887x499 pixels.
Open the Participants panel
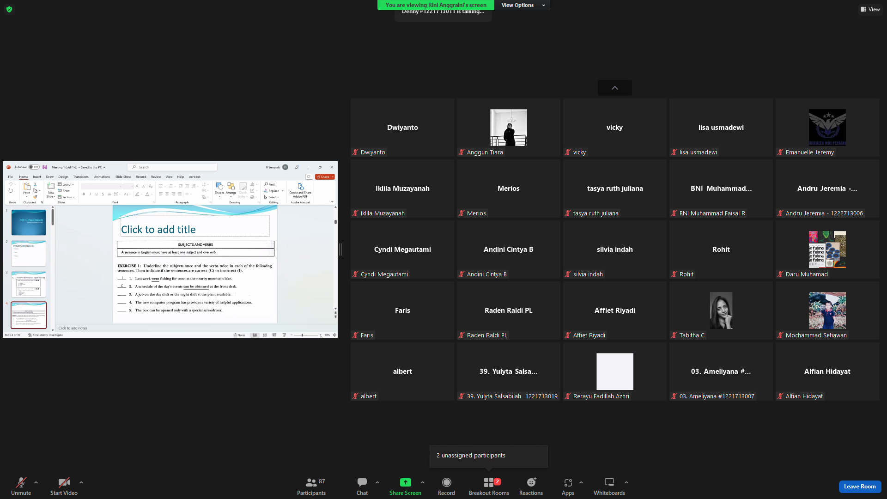pos(311,486)
